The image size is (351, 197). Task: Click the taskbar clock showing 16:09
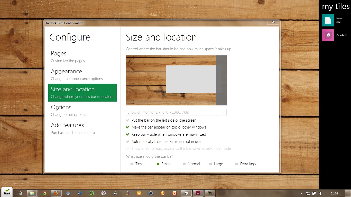tap(334, 193)
